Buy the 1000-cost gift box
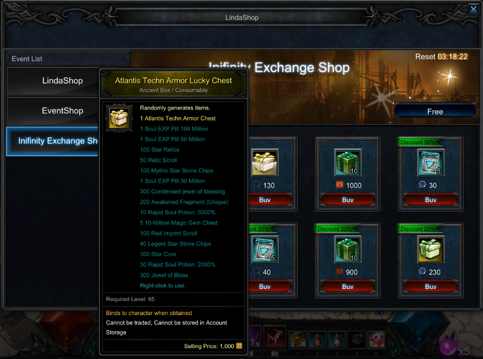 click(x=347, y=200)
